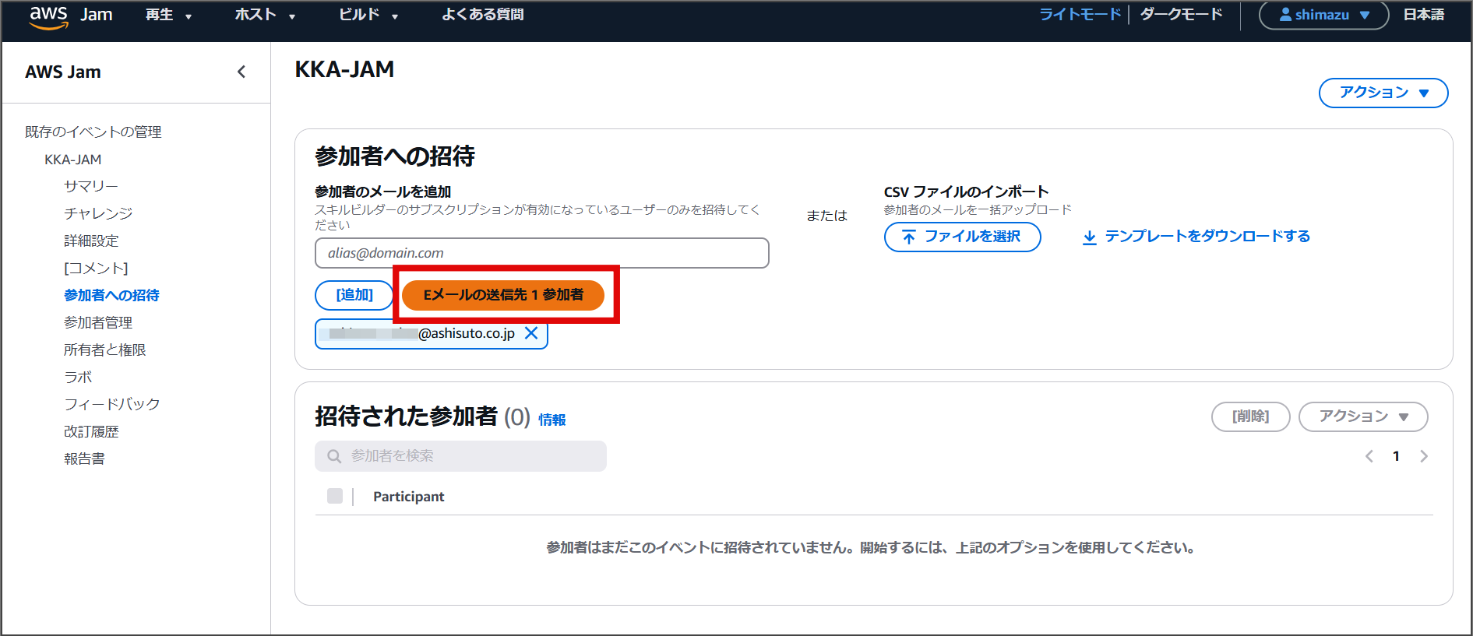Image resolution: width=1473 pixels, height=636 pixels.
Task: Open the shimazu user dropdown
Action: (1323, 15)
